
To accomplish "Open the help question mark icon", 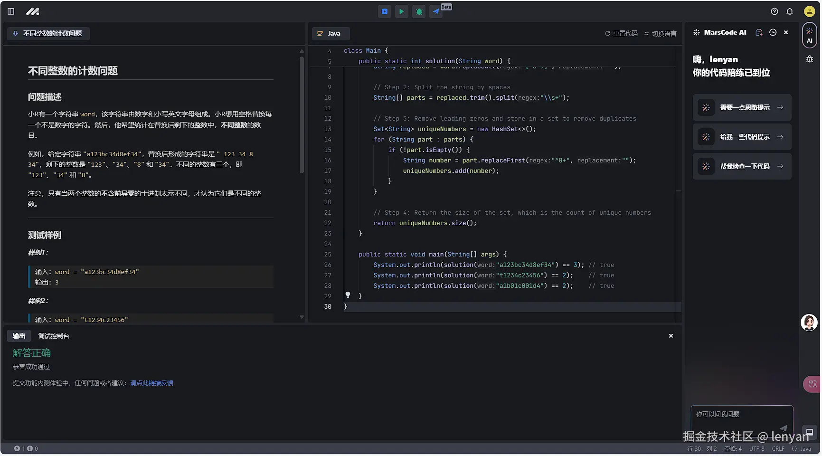I will [775, 11].
